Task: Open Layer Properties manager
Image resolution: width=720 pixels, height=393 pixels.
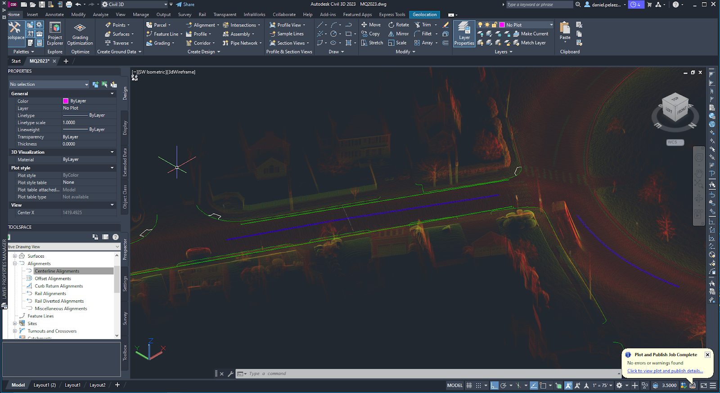Action: pos(464,33)
